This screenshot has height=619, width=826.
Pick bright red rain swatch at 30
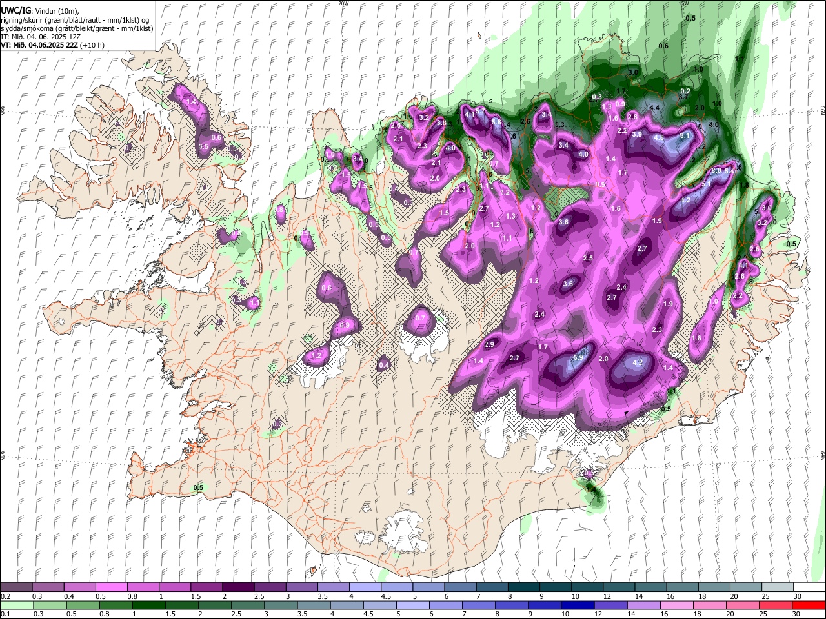pyautogui.click(x=809, y=605)
